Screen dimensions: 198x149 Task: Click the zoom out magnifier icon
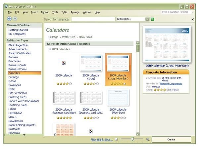(117, 139)
